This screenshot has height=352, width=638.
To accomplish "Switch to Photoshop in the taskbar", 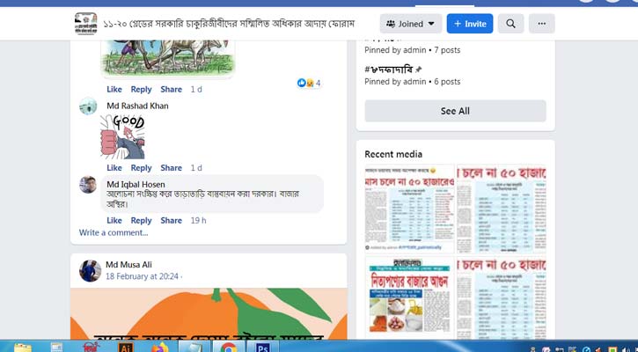I will tap(262, 347).
